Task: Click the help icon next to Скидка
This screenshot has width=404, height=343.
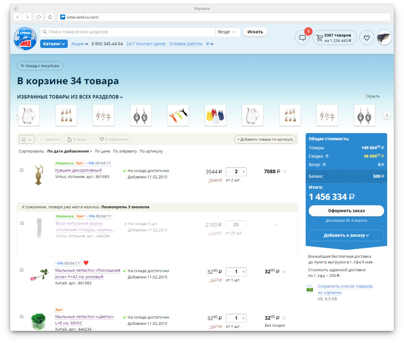Action: click(x=327, y=156)
